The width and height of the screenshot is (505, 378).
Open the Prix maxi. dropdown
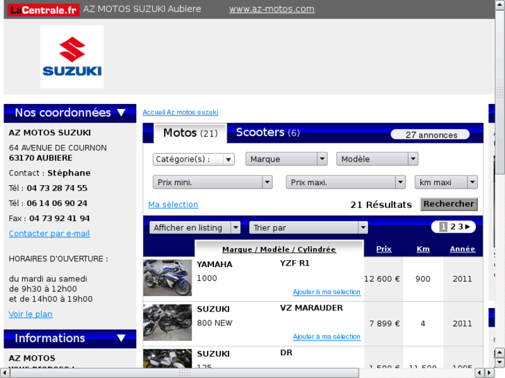click(345, 182)
